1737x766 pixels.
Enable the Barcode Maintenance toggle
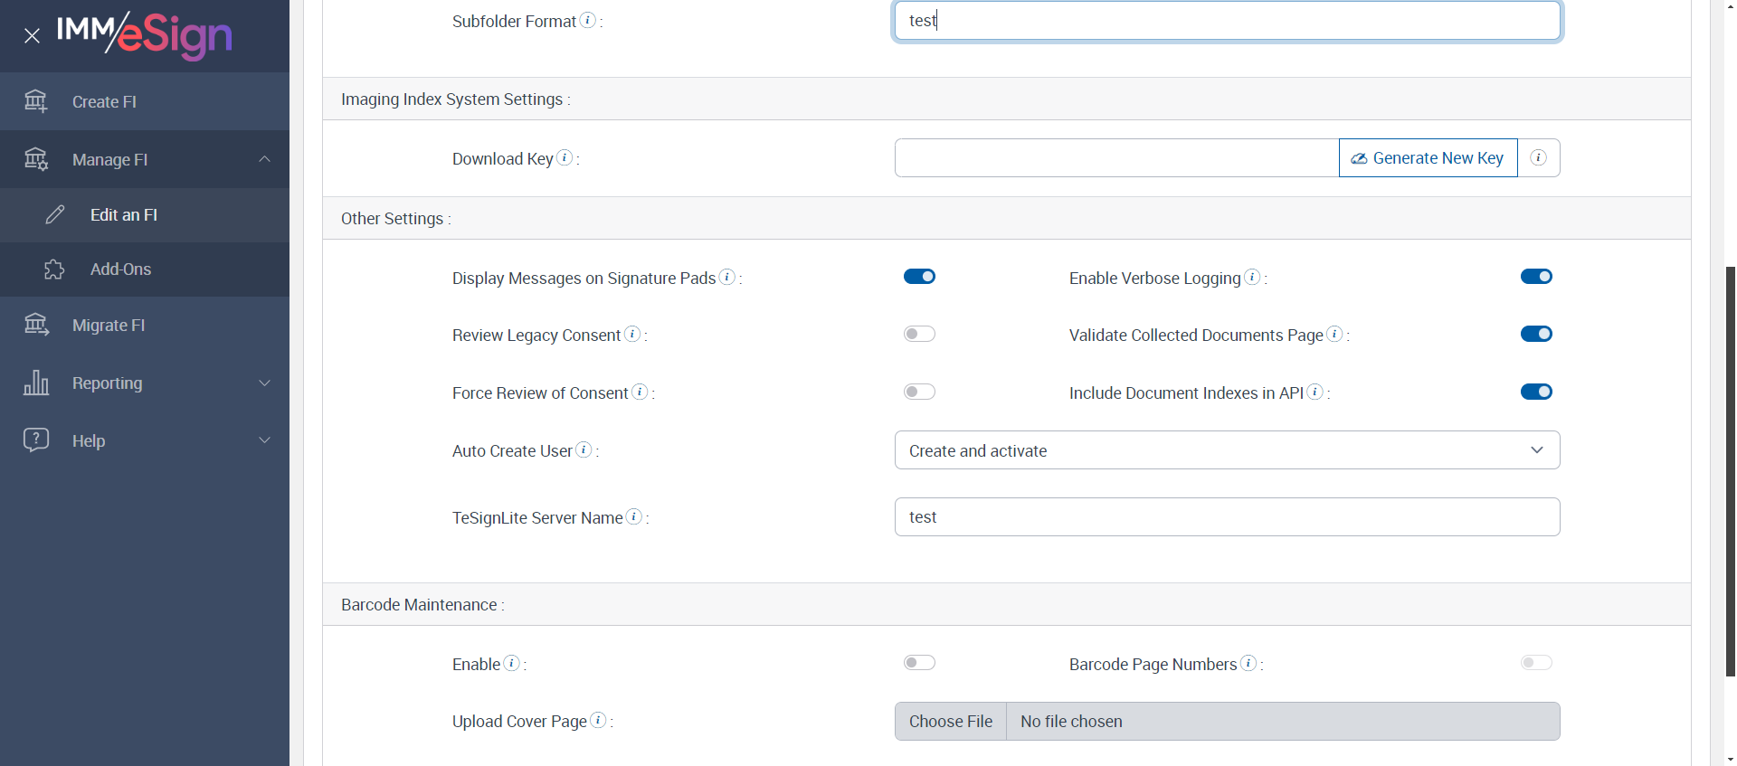[919, 663]
